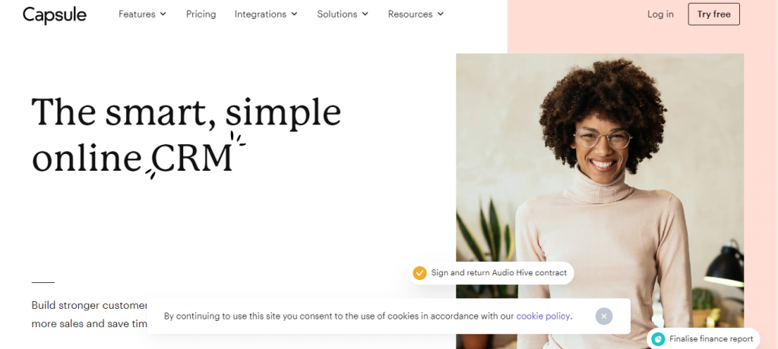778x349 pixels.
Task: Click the teal Finalise finance report icon
Action: click(x=658, y=339)
